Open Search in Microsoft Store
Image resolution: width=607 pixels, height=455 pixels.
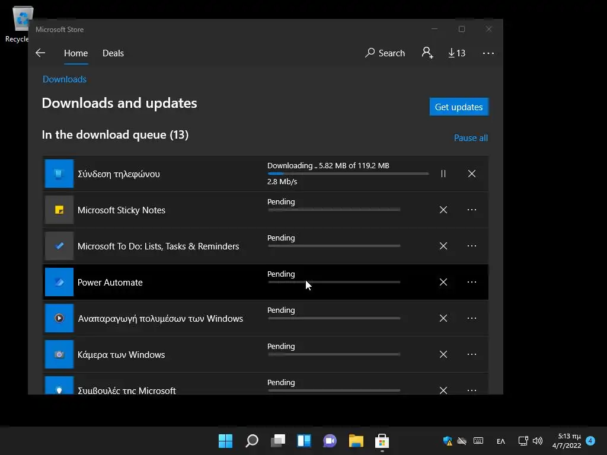point(385,53)
